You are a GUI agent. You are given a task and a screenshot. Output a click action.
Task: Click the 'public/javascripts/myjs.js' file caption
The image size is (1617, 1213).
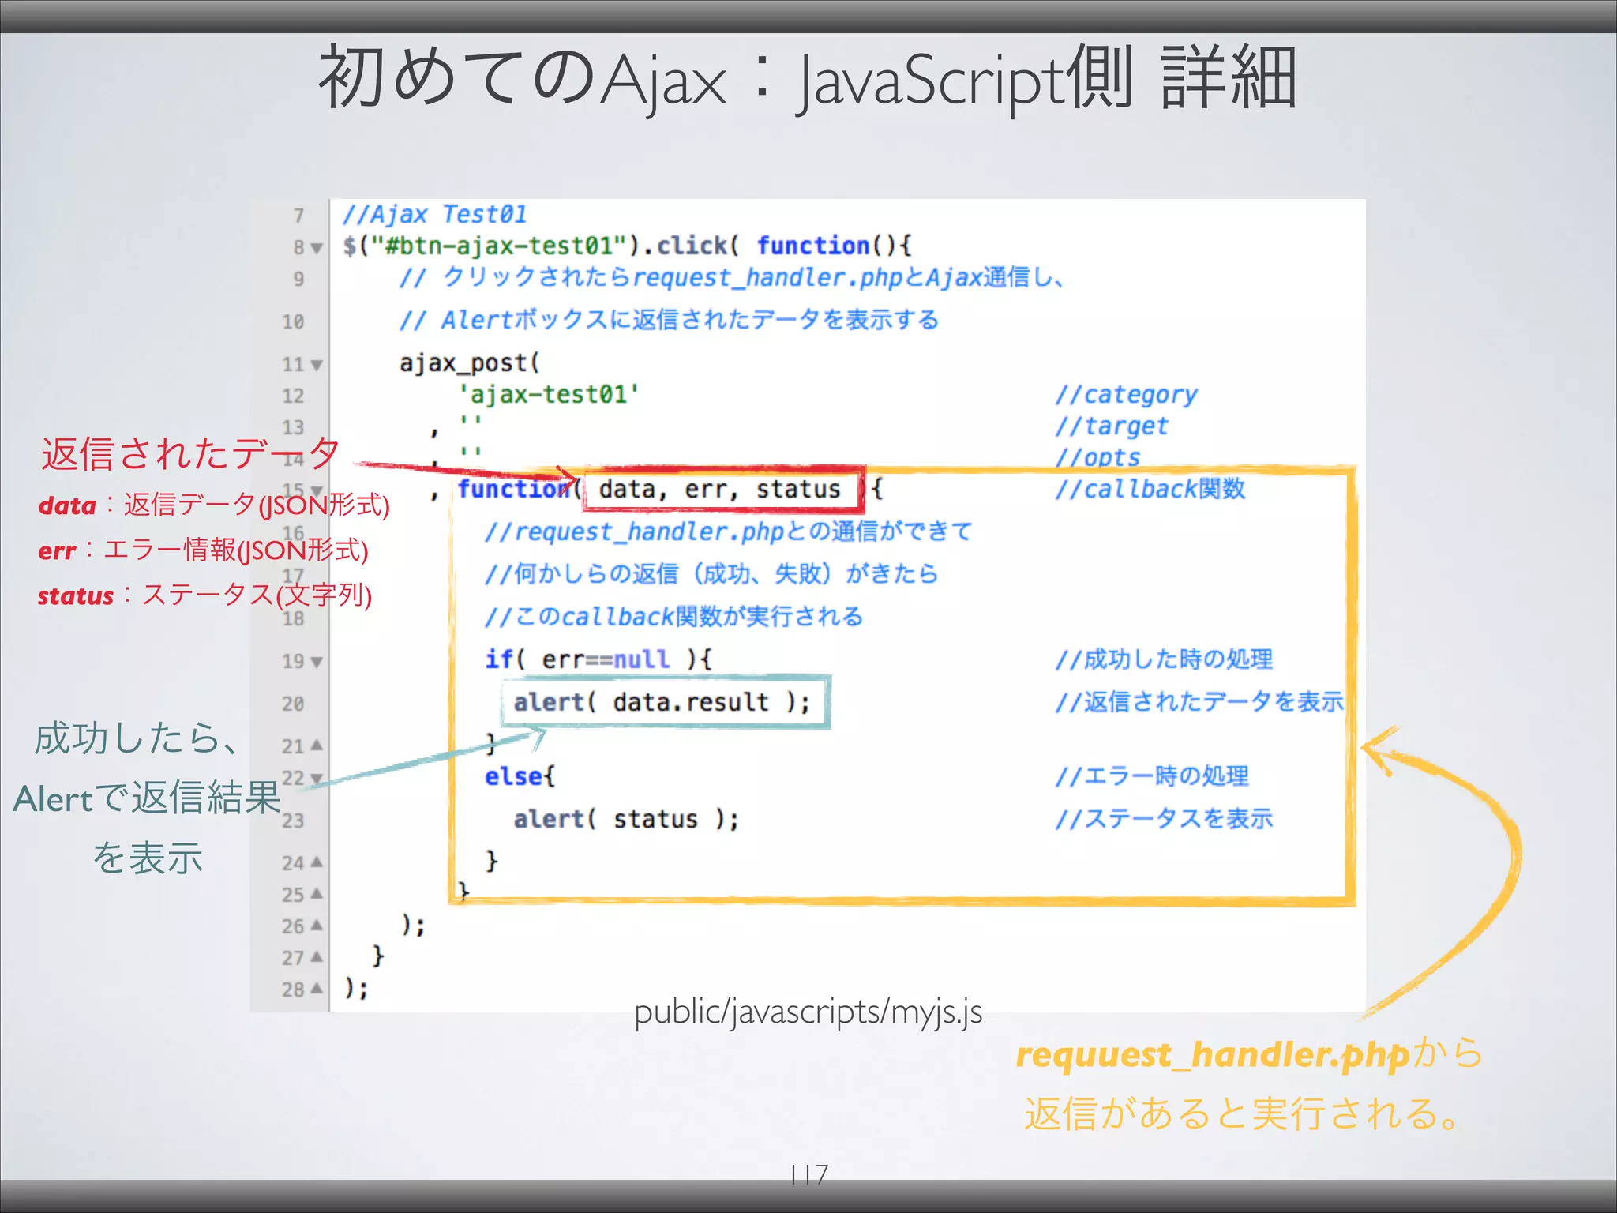click(808, 1012)
